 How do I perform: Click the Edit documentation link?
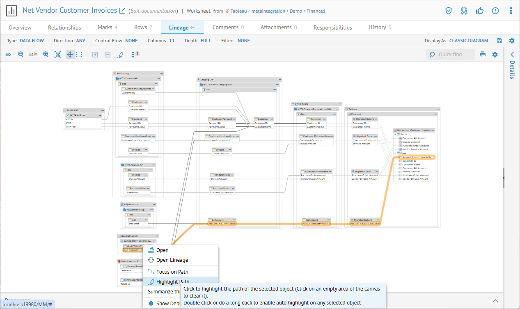pos(153,11)
